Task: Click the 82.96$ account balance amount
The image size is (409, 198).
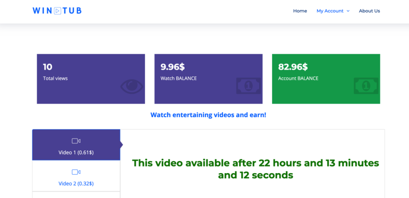Action: point(293,67)
